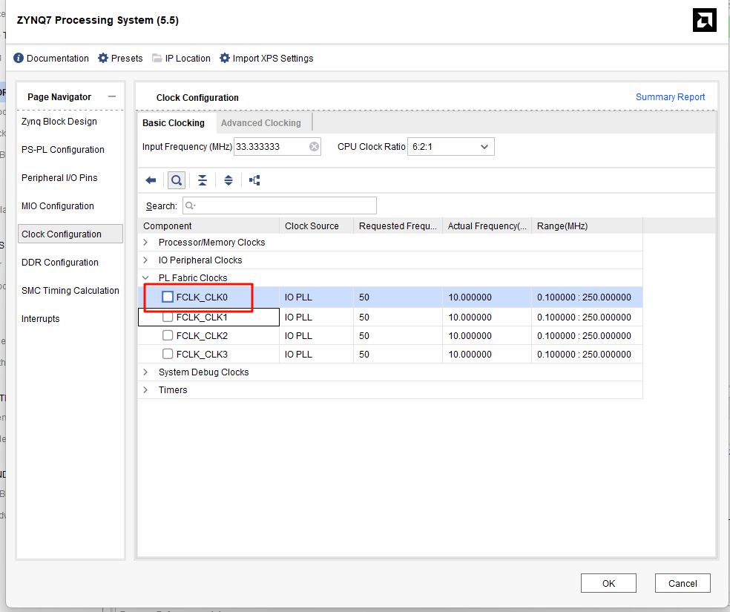Expand Processor/Memory Clocks group
The width and height of the screenshot is (730, 612).
[x=145, y=243]
